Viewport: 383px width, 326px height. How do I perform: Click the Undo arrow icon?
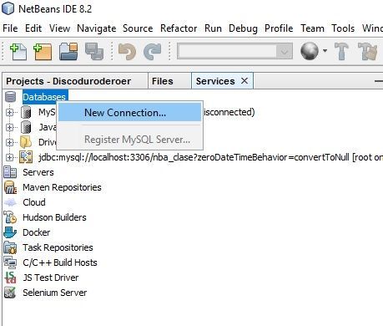(x=127, y=52)
